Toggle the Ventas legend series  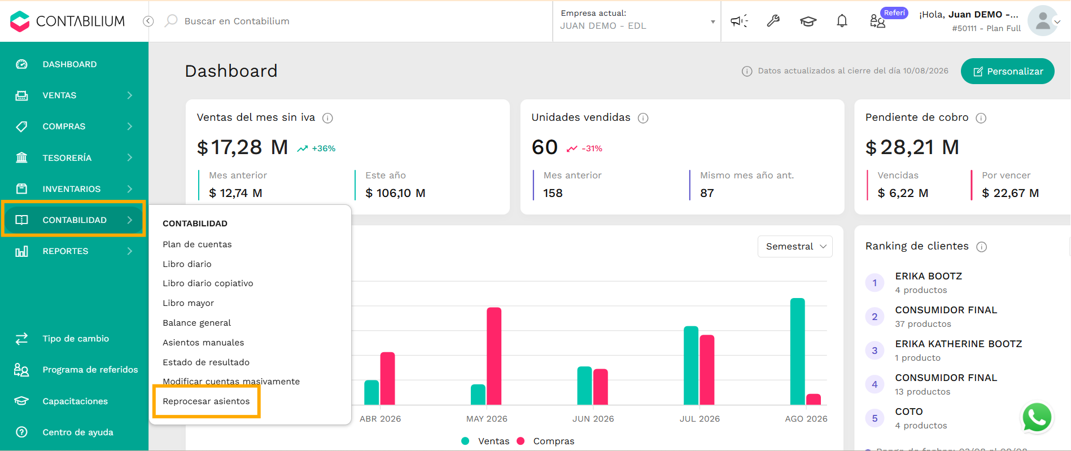click(x=486, y=441)
